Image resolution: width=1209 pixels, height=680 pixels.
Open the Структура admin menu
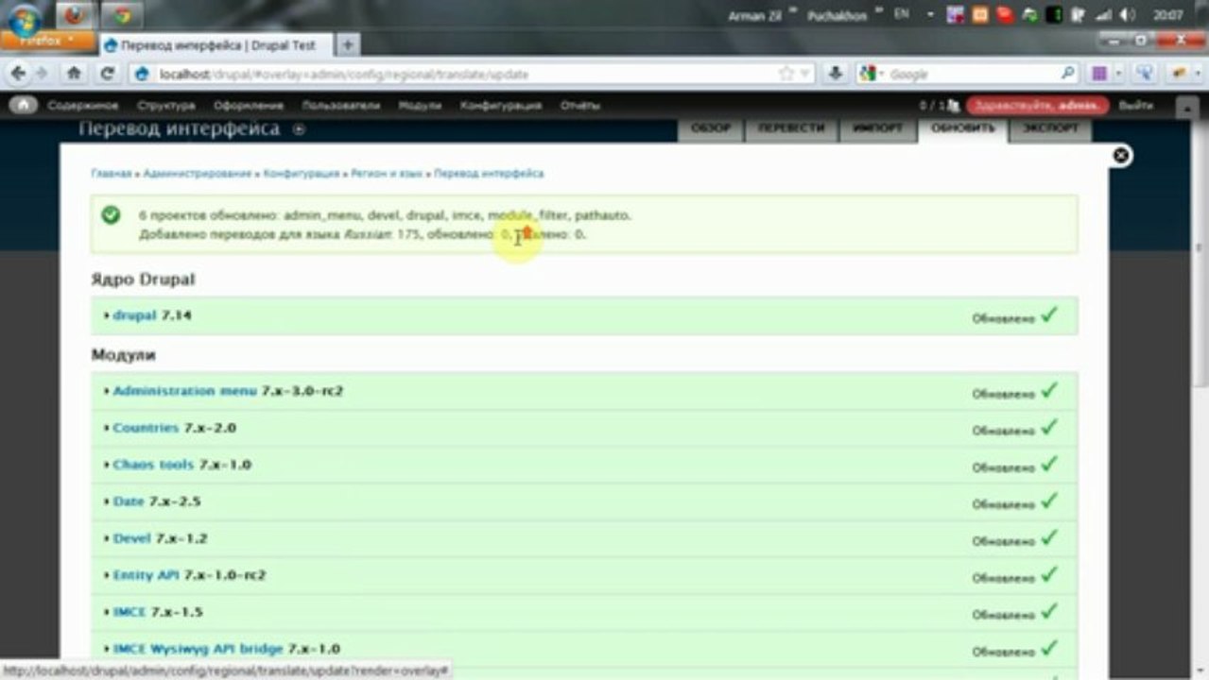click(x=165, y=106)
